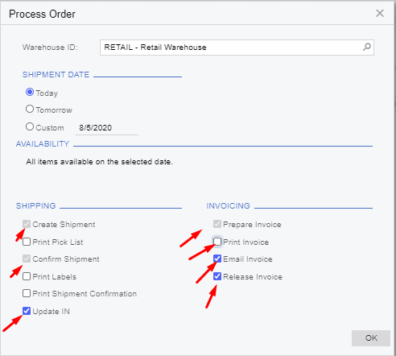Screen dimensions: 396x356
Task: Click the Warehouse ID text field
Action: tap(231, 48)
